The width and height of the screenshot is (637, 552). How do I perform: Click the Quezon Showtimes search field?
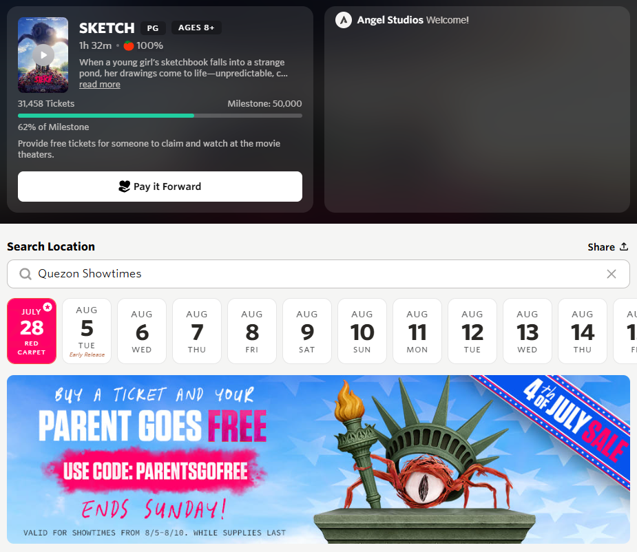point(318,274)
